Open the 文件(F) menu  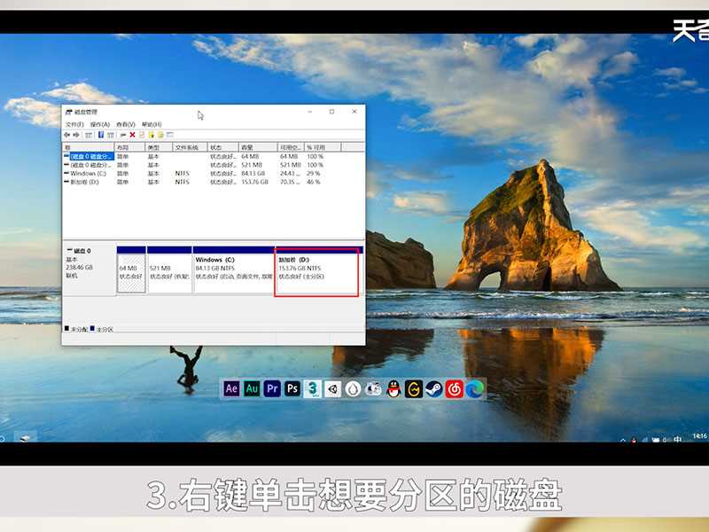pos(74,124)
